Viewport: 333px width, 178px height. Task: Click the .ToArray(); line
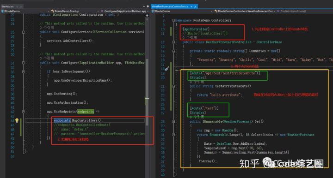point(207,161)
